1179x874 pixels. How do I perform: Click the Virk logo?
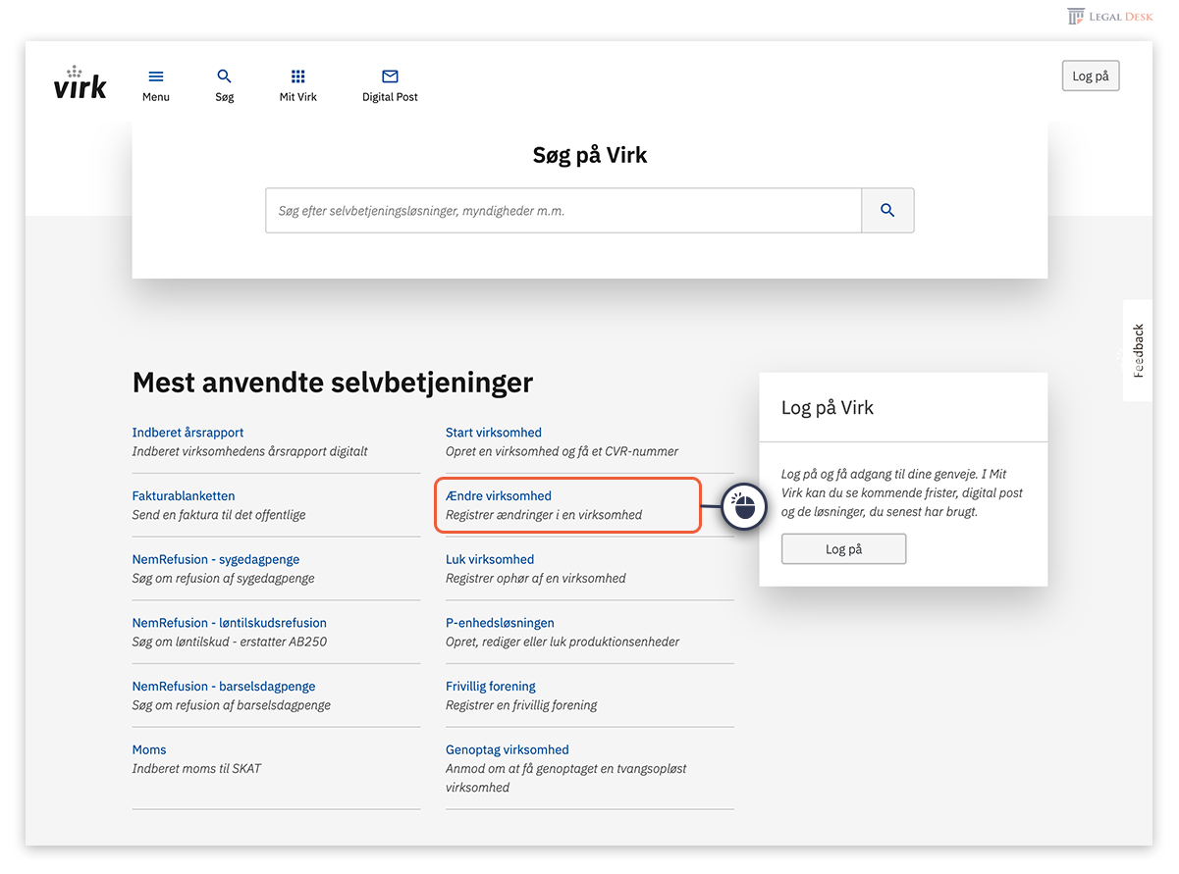coord(80,83)
